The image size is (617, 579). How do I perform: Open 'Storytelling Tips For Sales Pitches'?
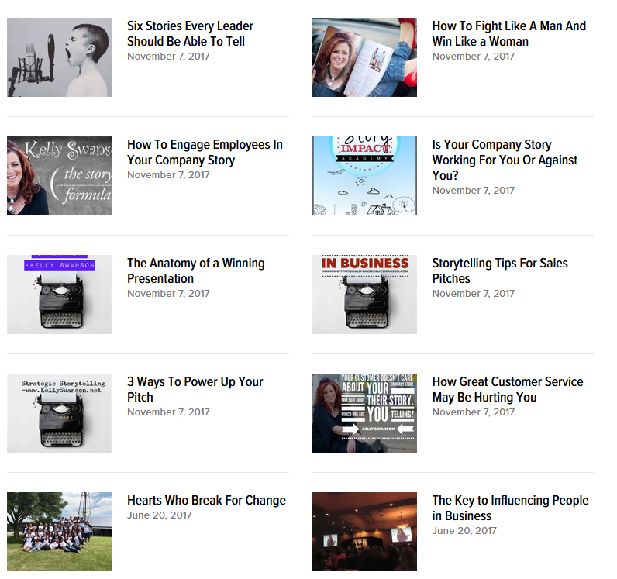(x=500, y=271)
